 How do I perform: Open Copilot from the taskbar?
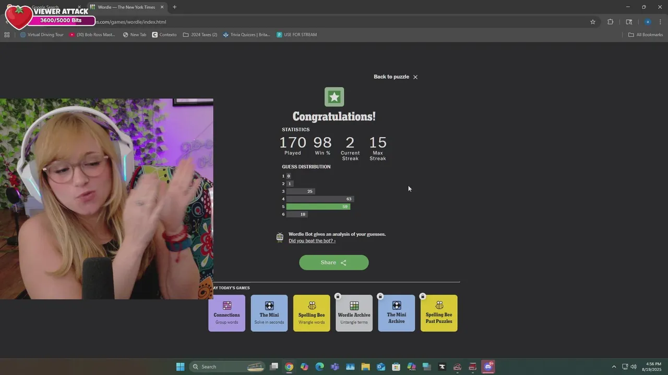point(304,367)
